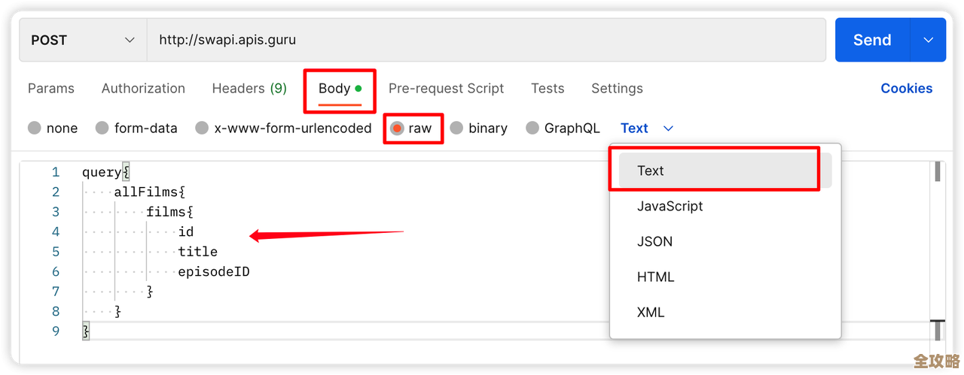Select XML in the format dropdown list
Viewport: 964px width, 375px height.
[x=651, y=313]
